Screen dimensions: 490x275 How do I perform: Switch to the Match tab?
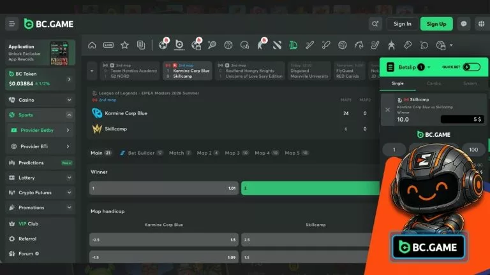[x=180, y=153]
